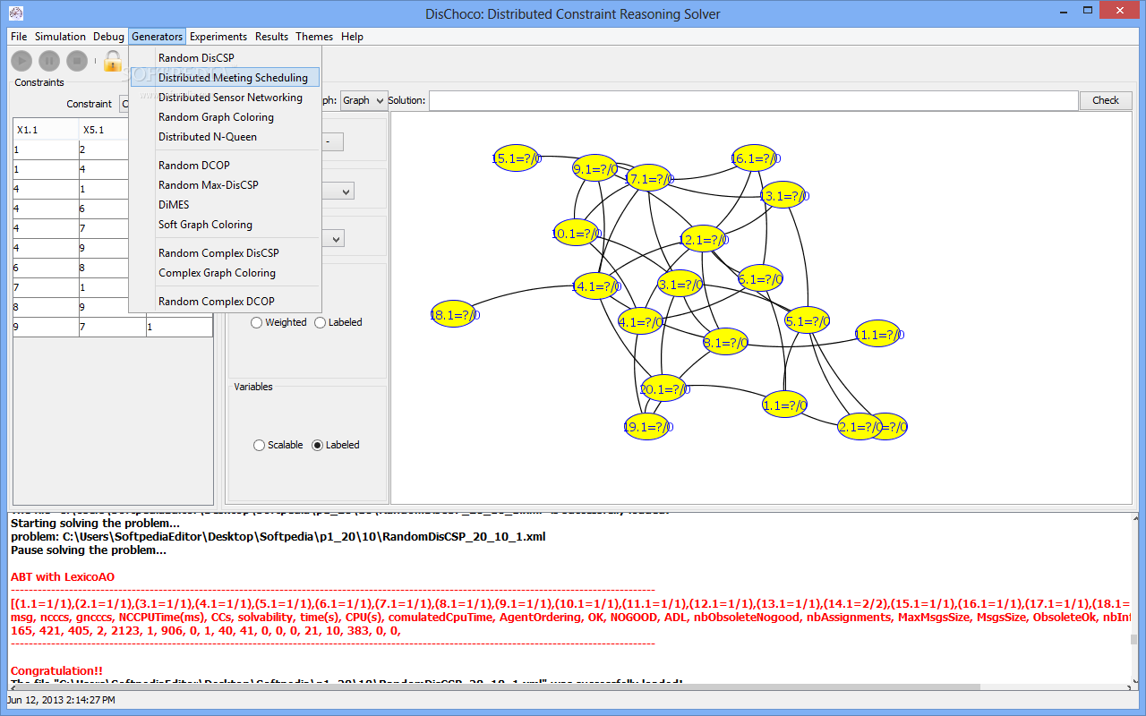This screenshot has height=716, width=1146.
Task: Click graph node 1.1=?/0
Action: (784, 405)
